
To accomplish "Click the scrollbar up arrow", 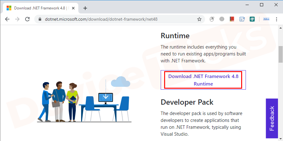I will pos(280,28).
